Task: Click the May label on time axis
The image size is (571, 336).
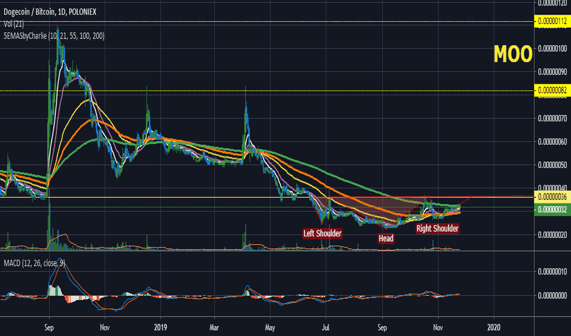Action: [270, 327]
